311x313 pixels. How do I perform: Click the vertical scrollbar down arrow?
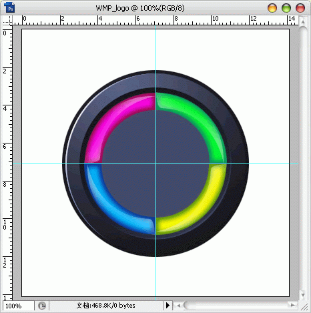[303, 295]
